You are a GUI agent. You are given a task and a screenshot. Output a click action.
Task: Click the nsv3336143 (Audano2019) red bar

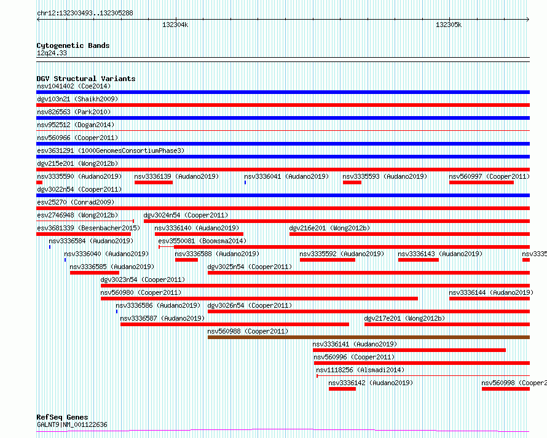pyautogui.click(x=419, y=260)
